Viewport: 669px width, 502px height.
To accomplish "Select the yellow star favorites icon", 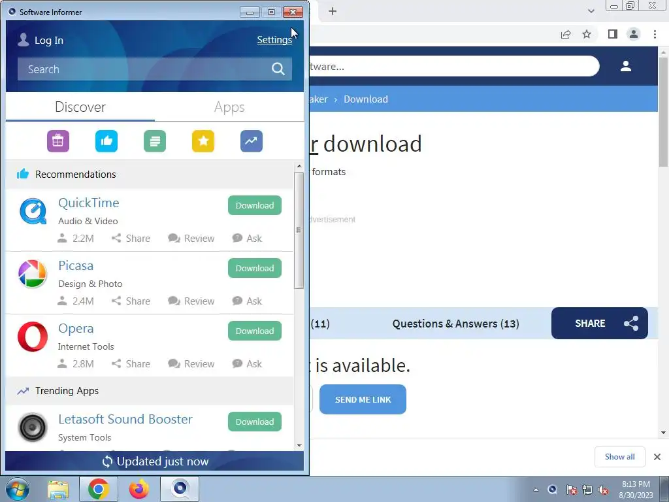I will [x=203, y=141].
